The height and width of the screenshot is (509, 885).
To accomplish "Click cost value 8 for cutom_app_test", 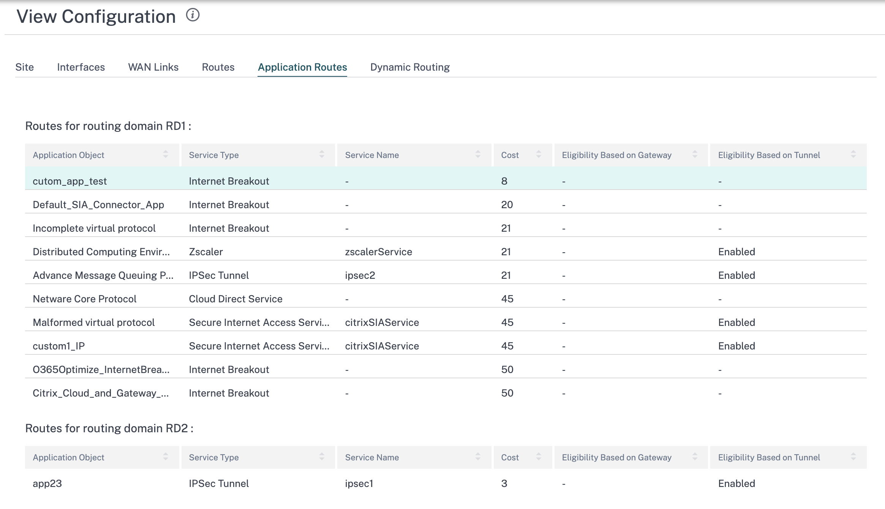I will point(504,181).
